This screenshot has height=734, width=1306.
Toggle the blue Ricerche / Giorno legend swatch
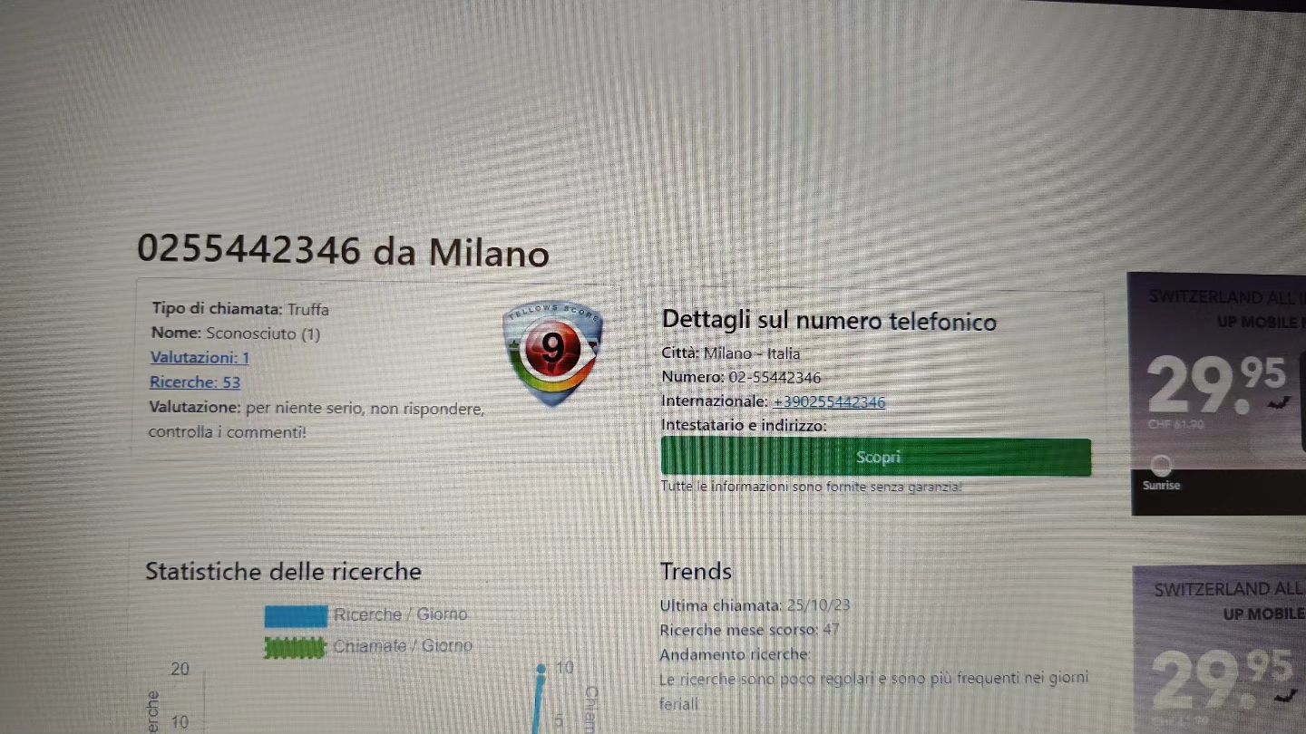296,616
